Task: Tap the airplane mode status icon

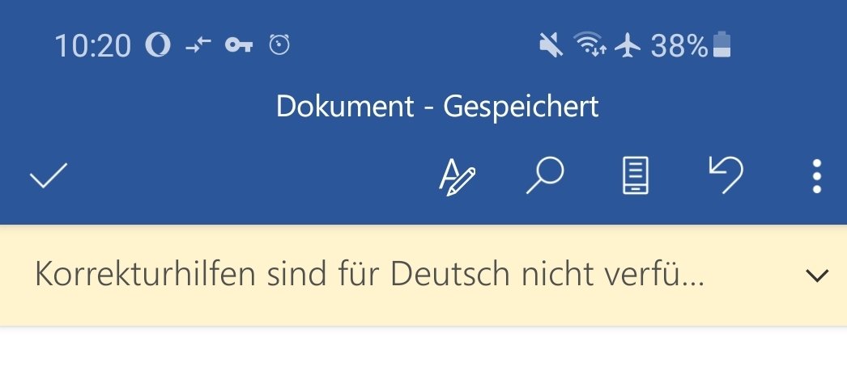Action: pos(628,44)
